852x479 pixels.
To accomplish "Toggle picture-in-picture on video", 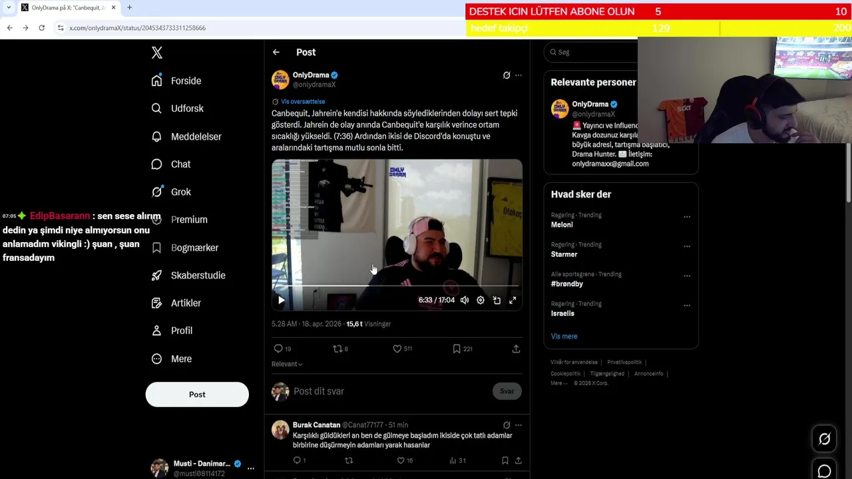I will (x=497, y=300).
